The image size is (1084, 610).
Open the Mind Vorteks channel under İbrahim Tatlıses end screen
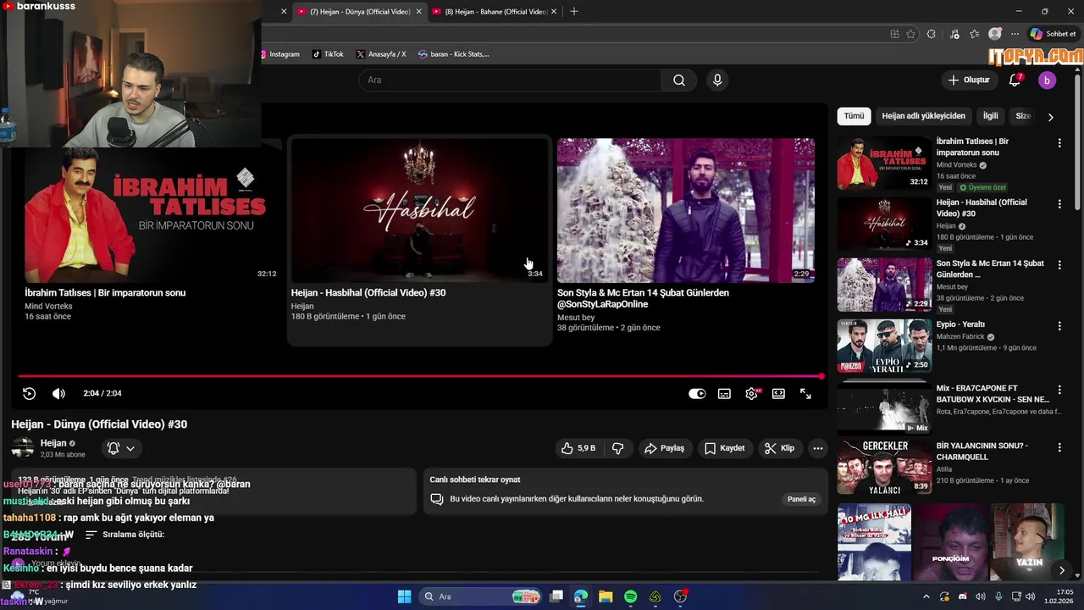point(48,306)
